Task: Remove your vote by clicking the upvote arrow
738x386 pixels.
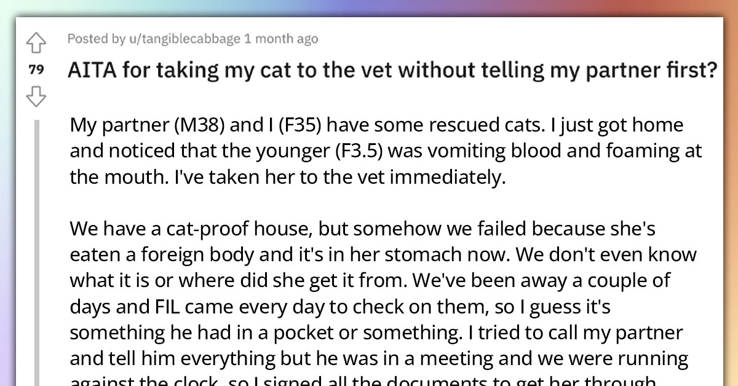Action: point(37,43)
